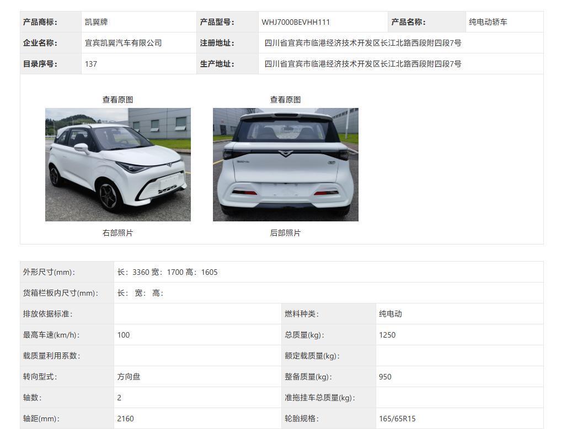Select the 总质量 value 1250
The width and height of the screenshot is (561, 429).
(387, 334)
